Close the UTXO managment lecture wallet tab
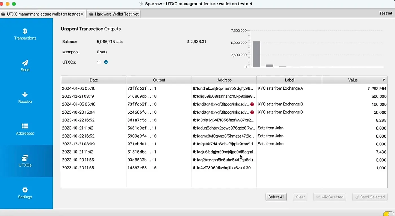 pos(82,14)
